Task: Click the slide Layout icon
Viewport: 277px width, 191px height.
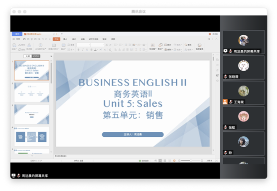Action: pos(63,45)
